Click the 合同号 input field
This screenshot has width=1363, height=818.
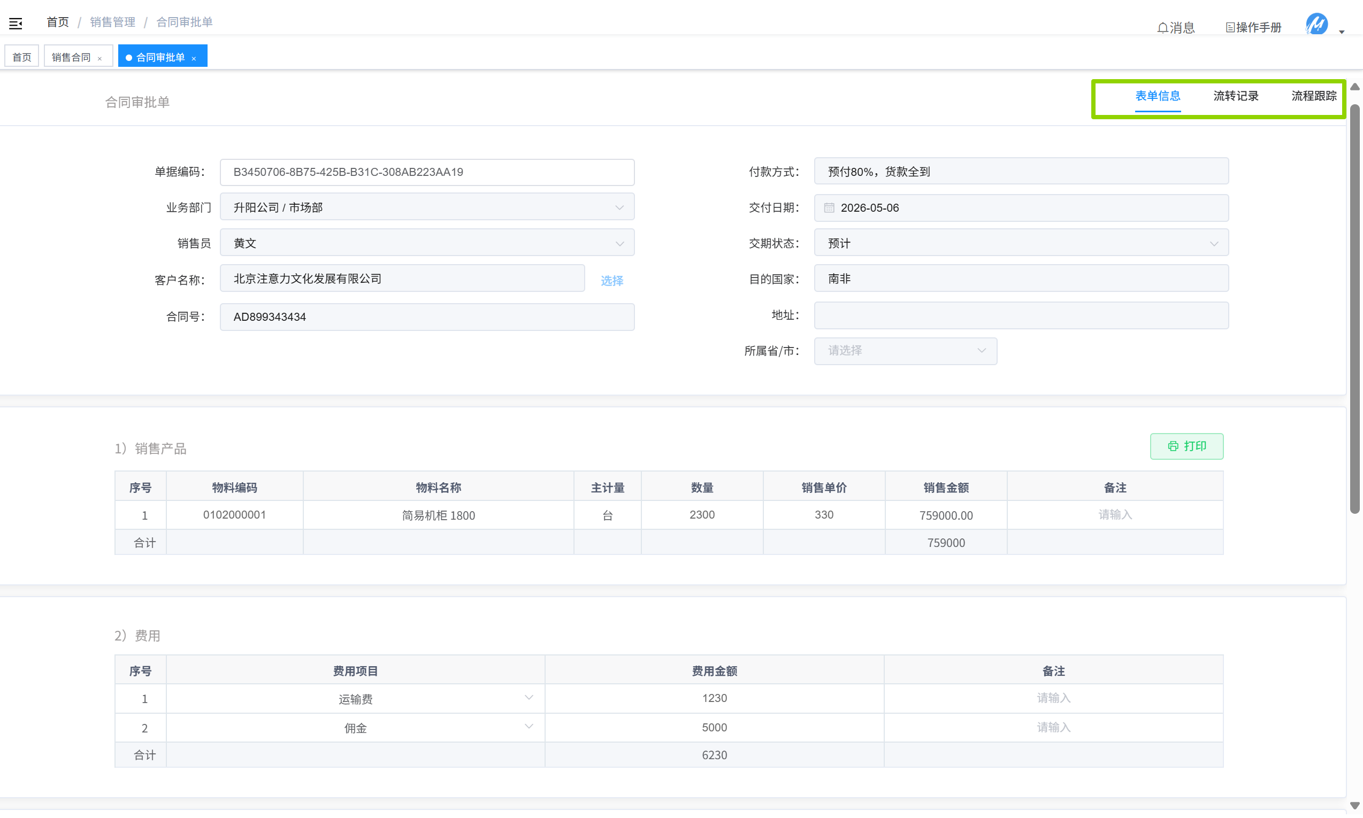click(427, 317)
